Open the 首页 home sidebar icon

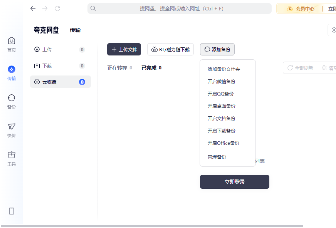click(x=12, y=45)
